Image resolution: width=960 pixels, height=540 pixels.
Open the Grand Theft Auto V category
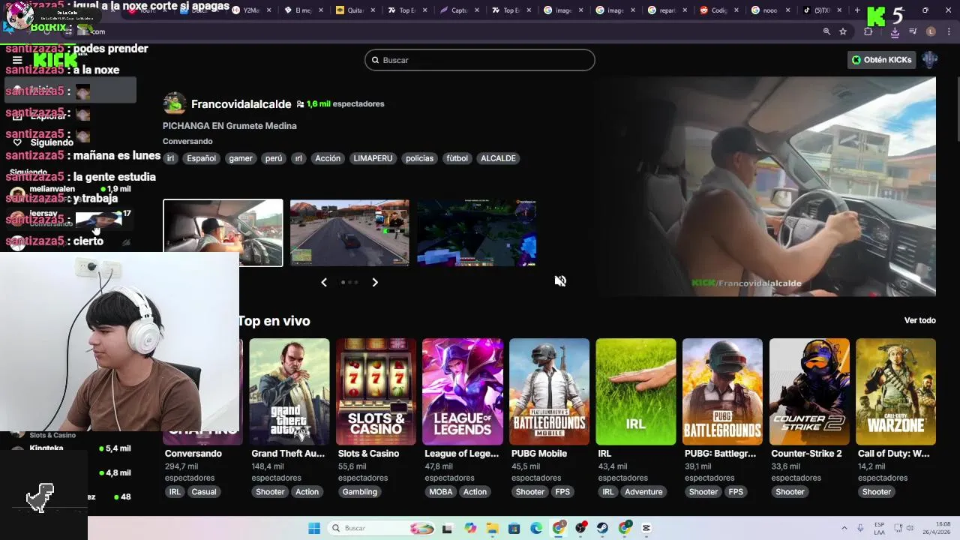289,391
